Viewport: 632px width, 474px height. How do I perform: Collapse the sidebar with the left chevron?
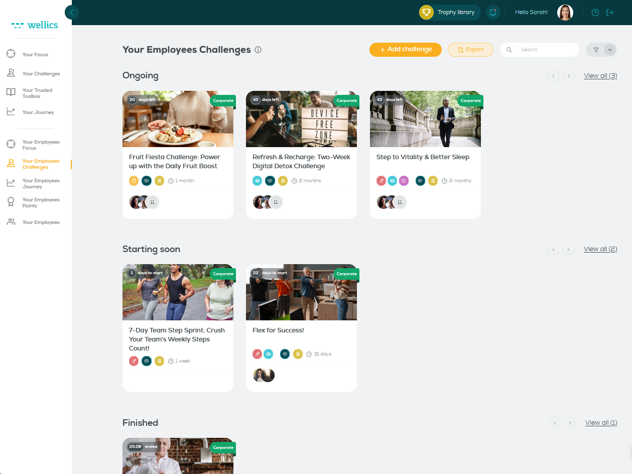[x=71, y=12]
